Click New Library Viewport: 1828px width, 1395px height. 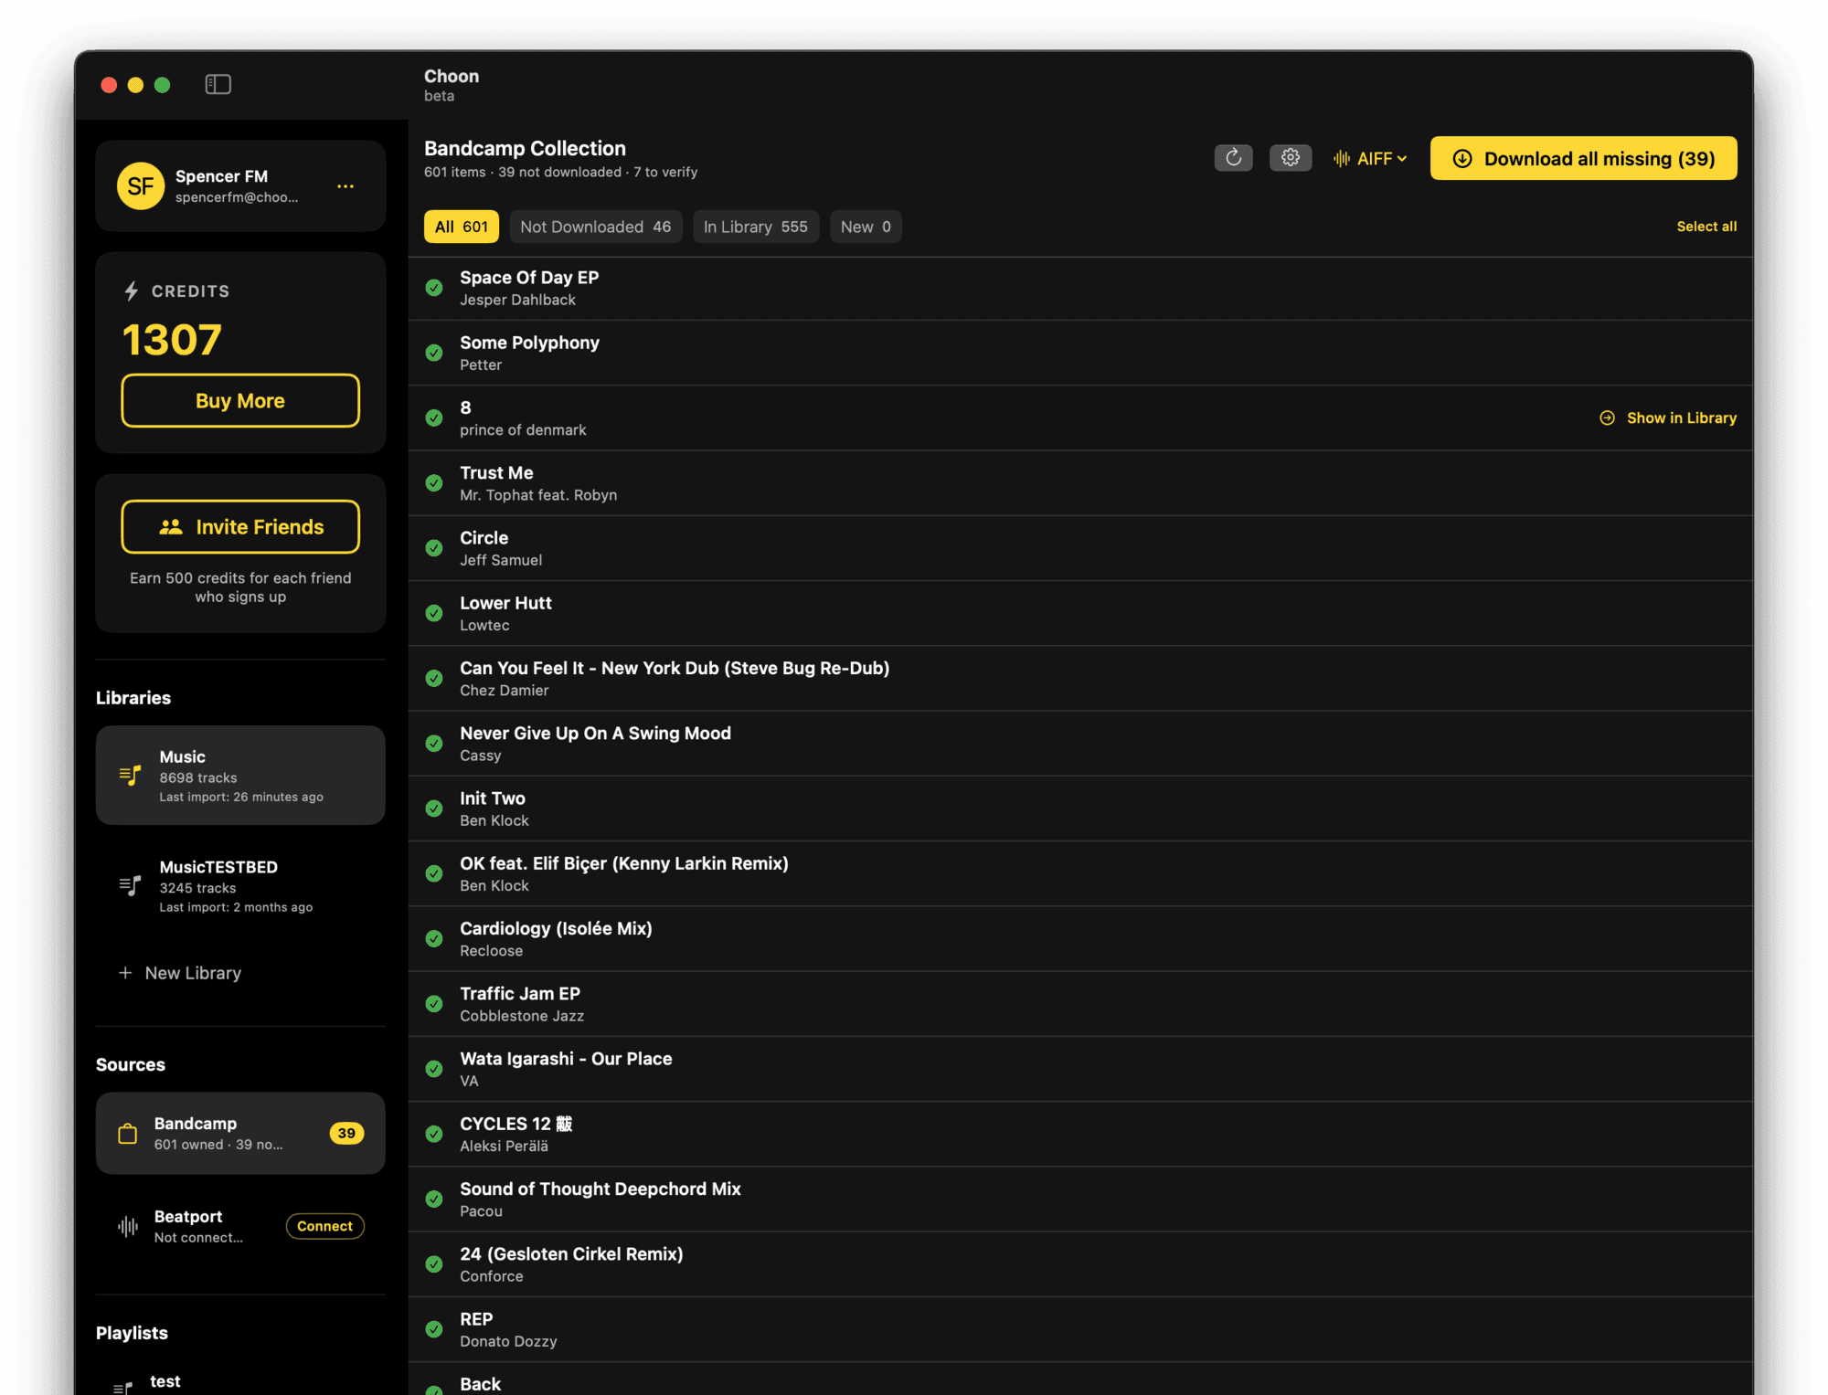tap(180, 973)
